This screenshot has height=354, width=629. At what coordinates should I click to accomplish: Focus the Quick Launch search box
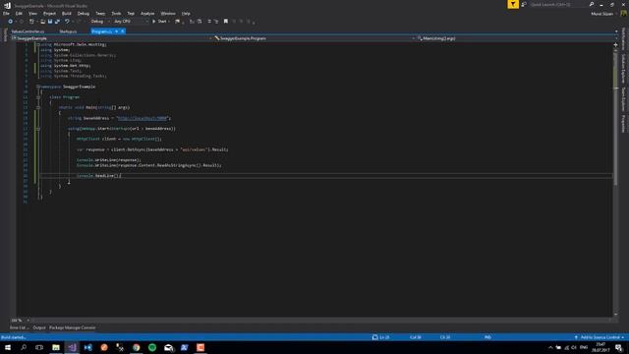559,4
